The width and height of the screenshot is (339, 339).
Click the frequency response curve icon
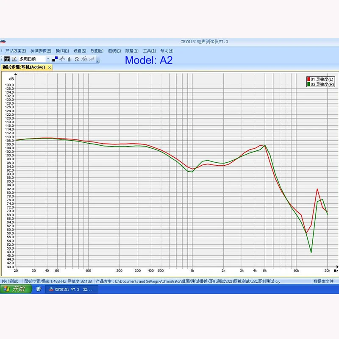[x=62, y=59]
